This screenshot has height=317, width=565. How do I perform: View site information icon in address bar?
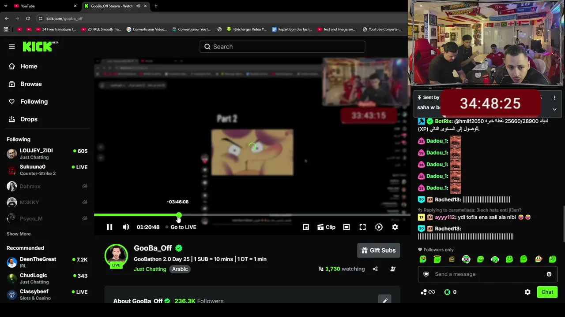pyautogui.click(x=41, y=18)
